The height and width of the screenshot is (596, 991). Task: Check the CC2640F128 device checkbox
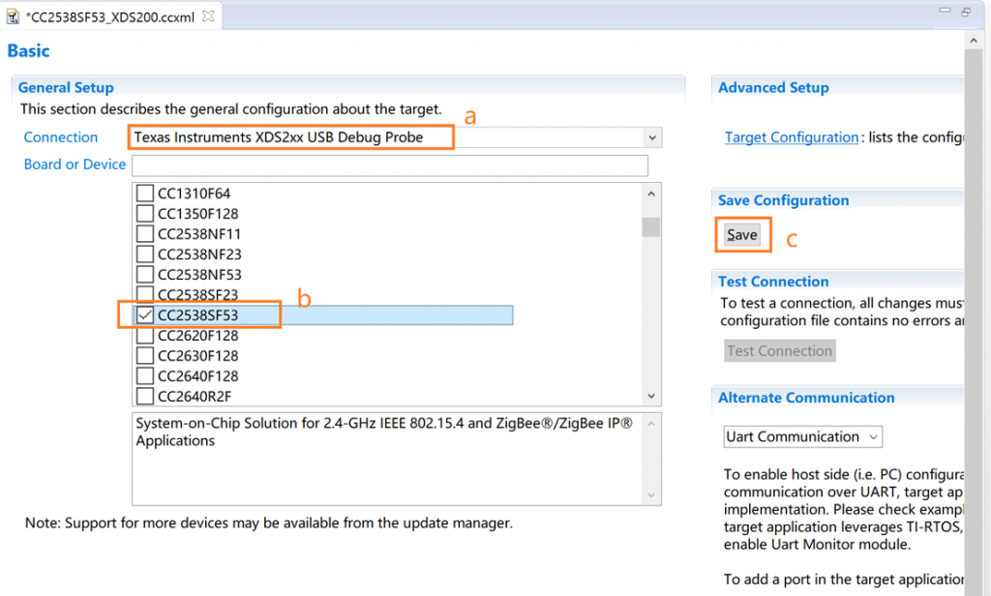145,375
